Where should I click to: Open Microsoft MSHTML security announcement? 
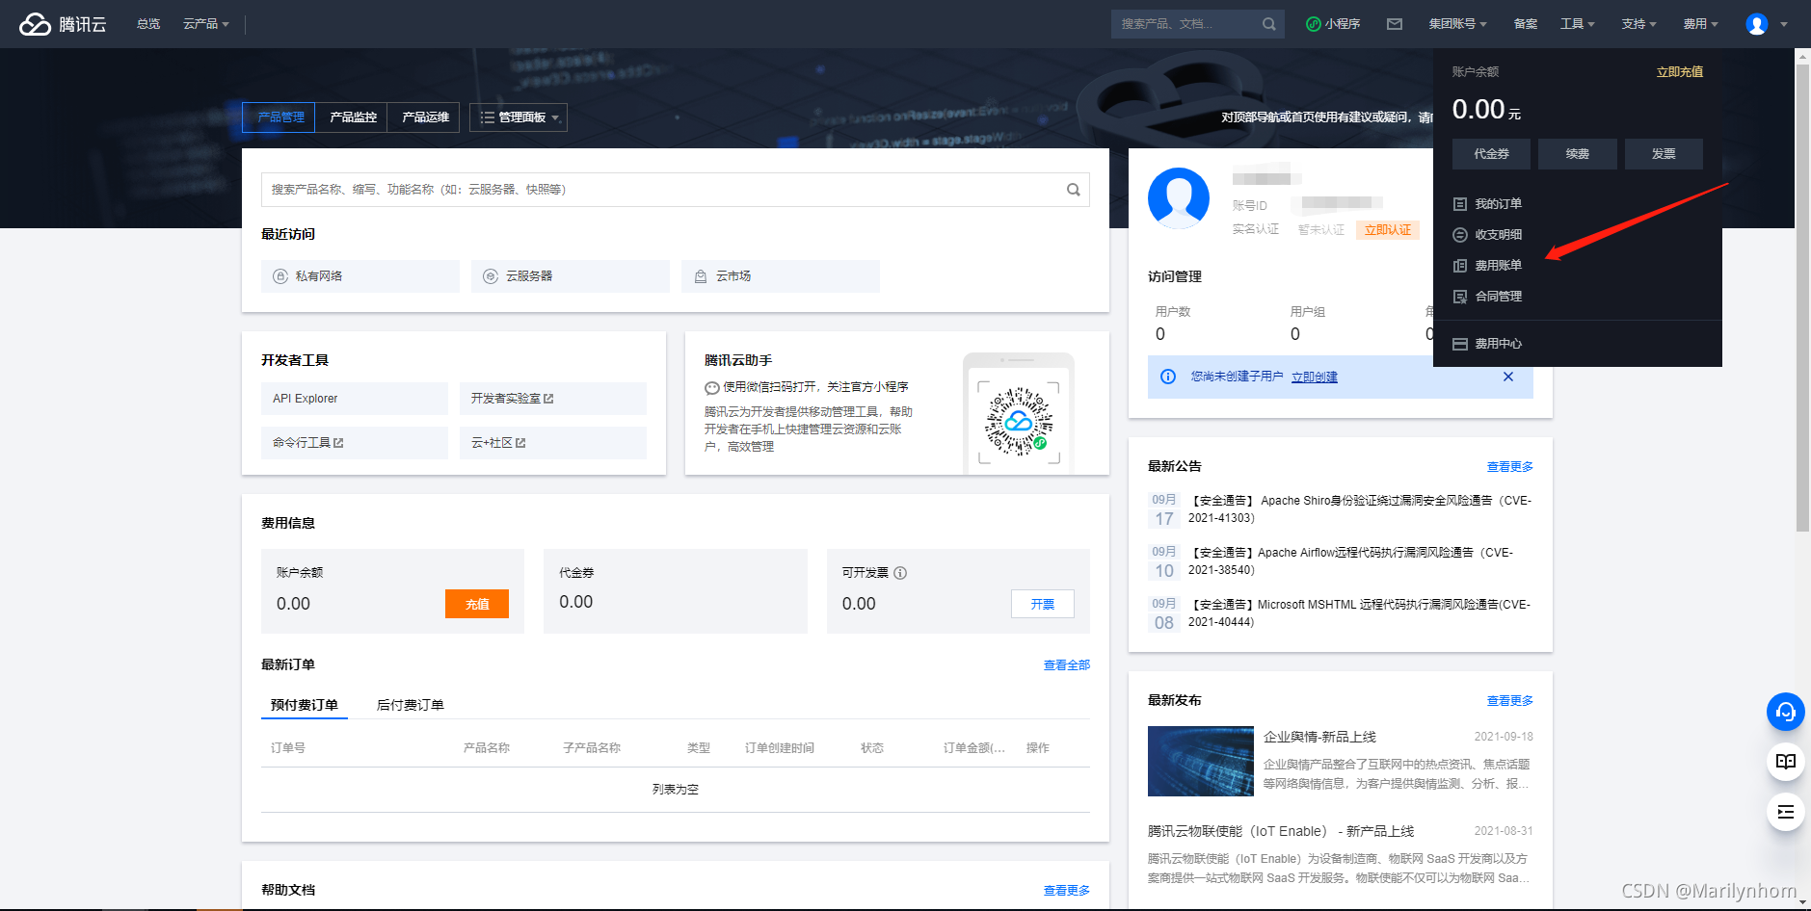click(x=1360, y=613)
